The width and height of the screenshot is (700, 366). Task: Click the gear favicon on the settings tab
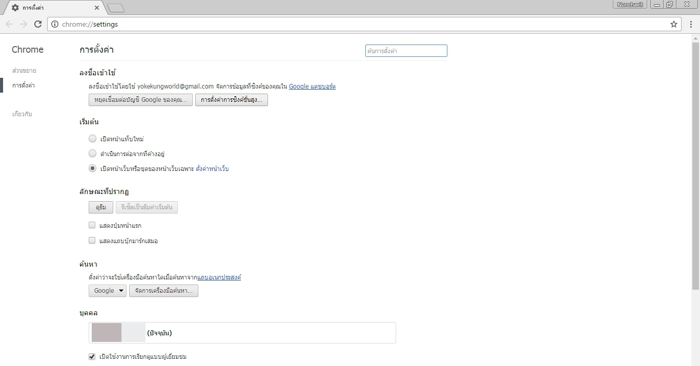tap(15, 8)
